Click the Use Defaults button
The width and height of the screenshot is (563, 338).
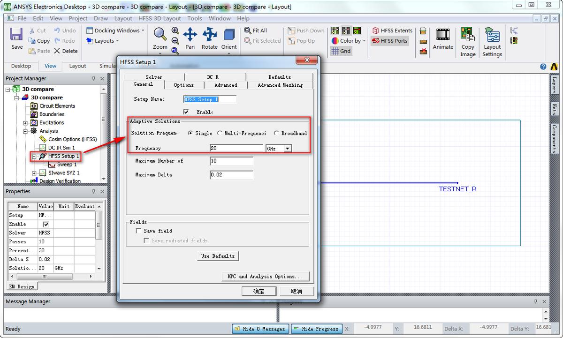pyautogui.click(x=218, y=256)
